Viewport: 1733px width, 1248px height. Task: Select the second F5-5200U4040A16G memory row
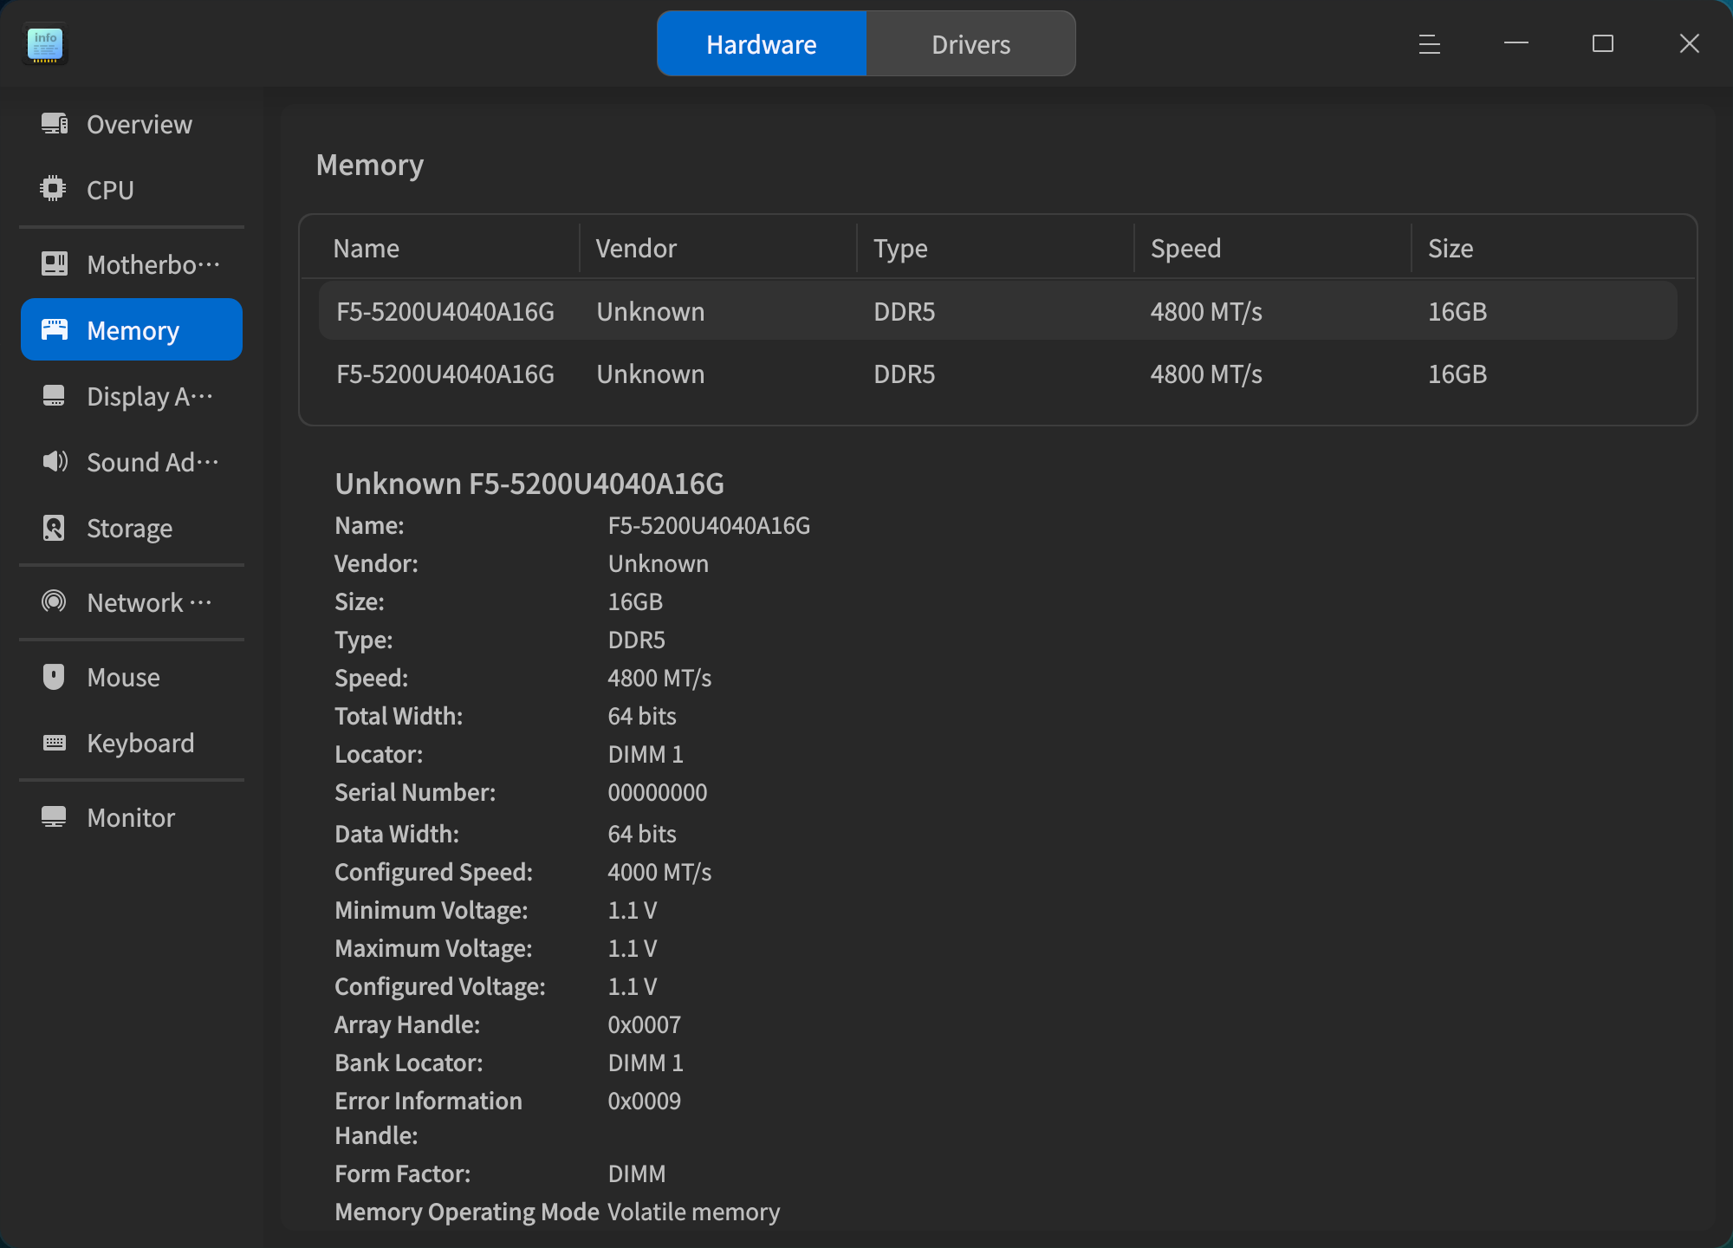(x=996, y=374)
